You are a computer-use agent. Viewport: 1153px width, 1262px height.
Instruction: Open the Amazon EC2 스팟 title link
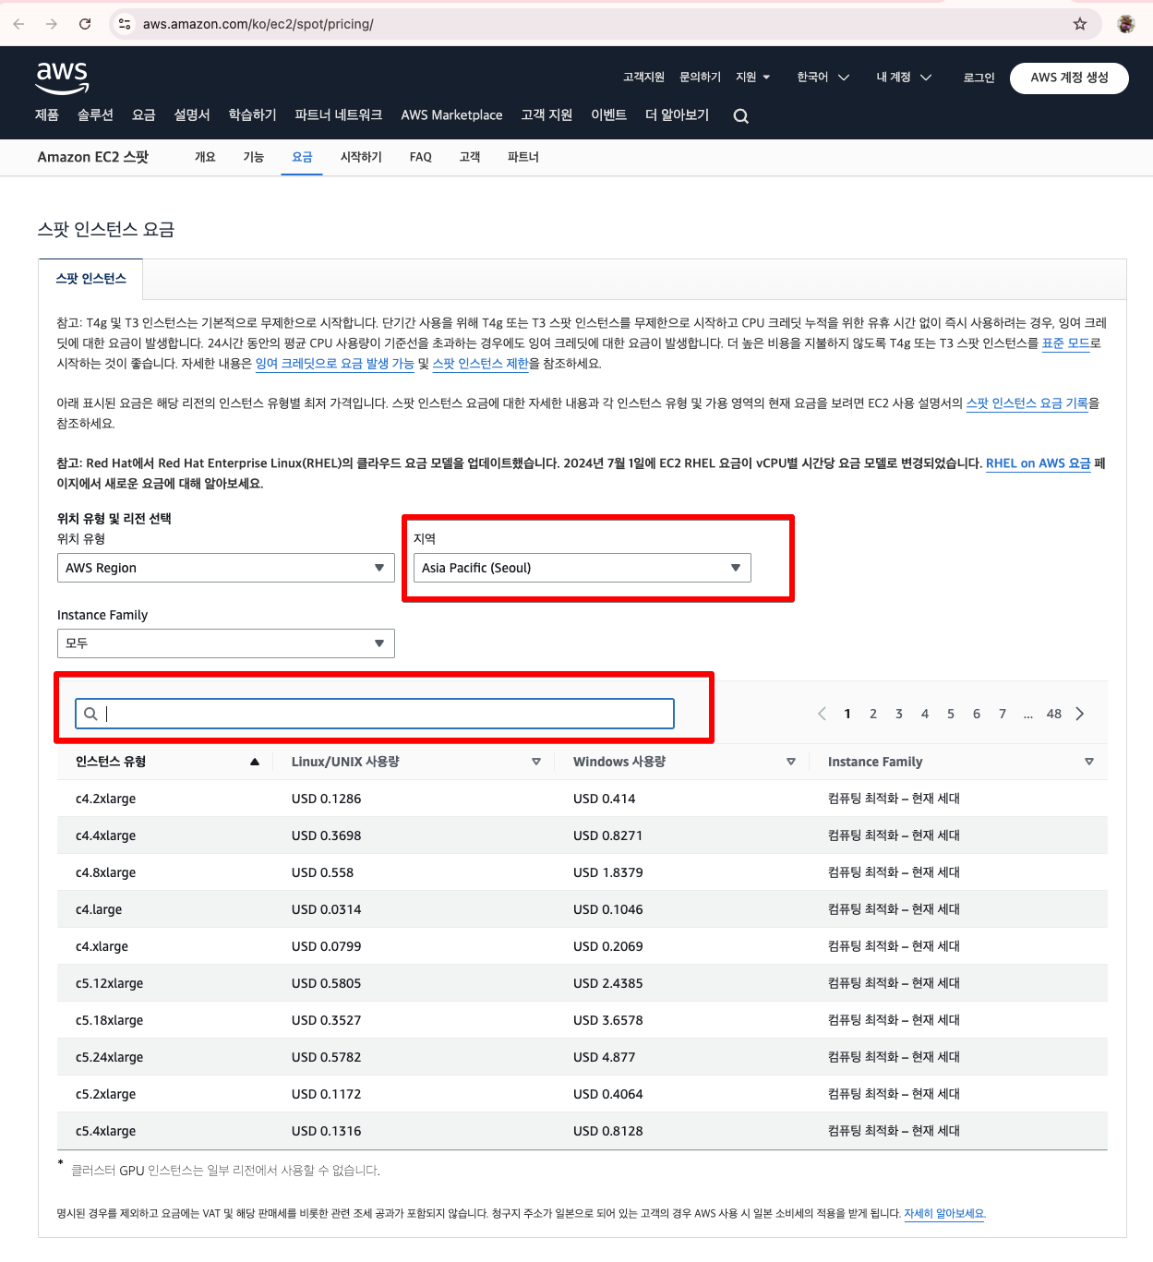tap(93, 157)
